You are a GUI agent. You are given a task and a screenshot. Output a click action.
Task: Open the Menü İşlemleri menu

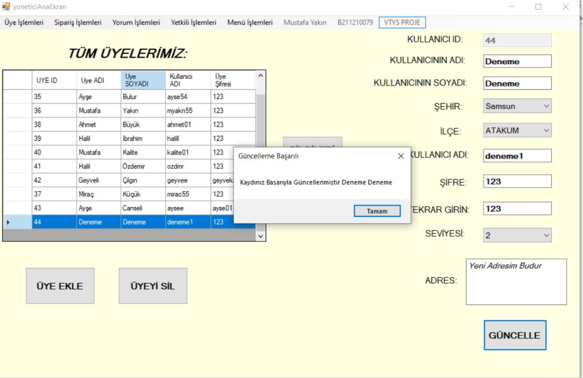click(x=250, y=22)
